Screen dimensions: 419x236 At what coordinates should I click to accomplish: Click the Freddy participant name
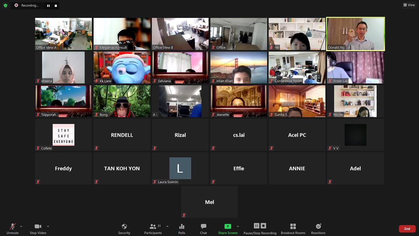coord(63,169)
